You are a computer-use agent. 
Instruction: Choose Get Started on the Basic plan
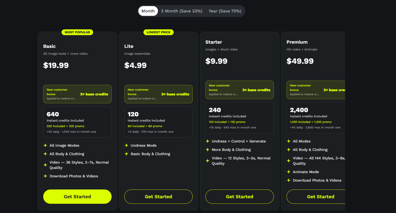pos(77,197)
